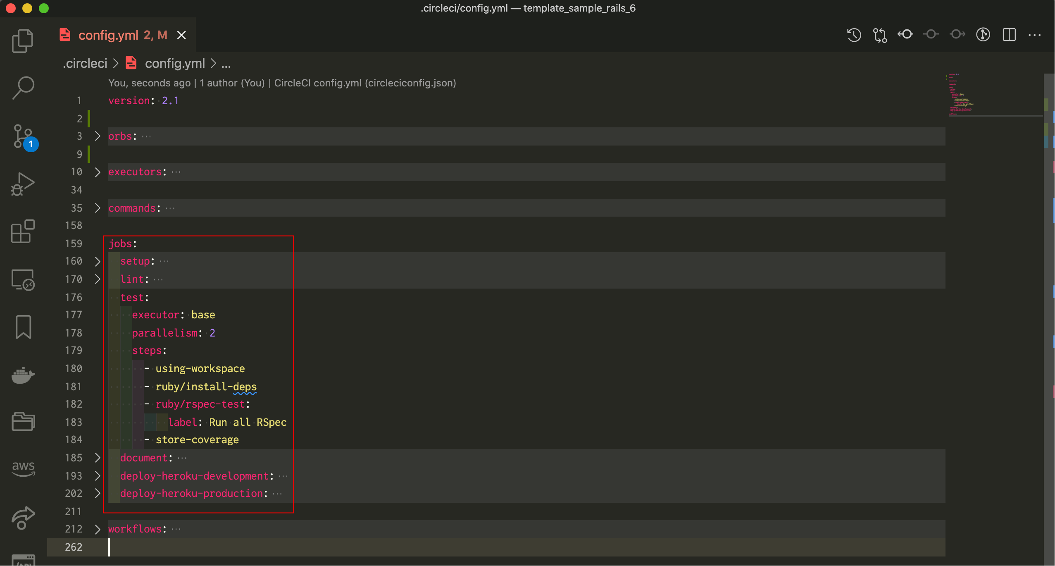The height and width of the screenshot is (566, 1055).
Task: Open the AWS toolkit view
Action: 23,468
